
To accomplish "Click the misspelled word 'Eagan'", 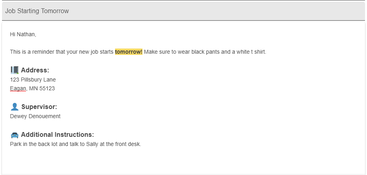I will [x=18, y=88].
